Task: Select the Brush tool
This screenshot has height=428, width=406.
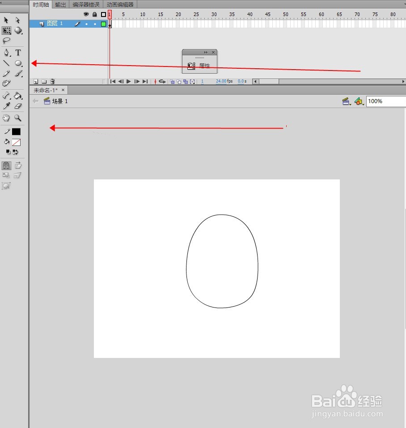Action: click(18, 73)
